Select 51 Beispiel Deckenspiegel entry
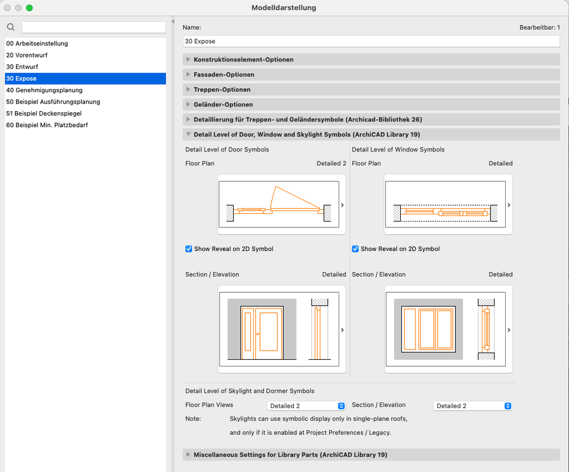This screenshot has height=472, width=569. click(x=86, y=113)
